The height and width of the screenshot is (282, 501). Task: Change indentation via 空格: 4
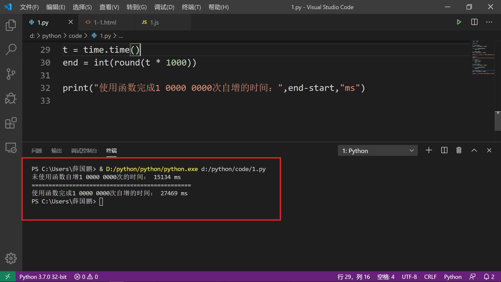pos(386,277)
